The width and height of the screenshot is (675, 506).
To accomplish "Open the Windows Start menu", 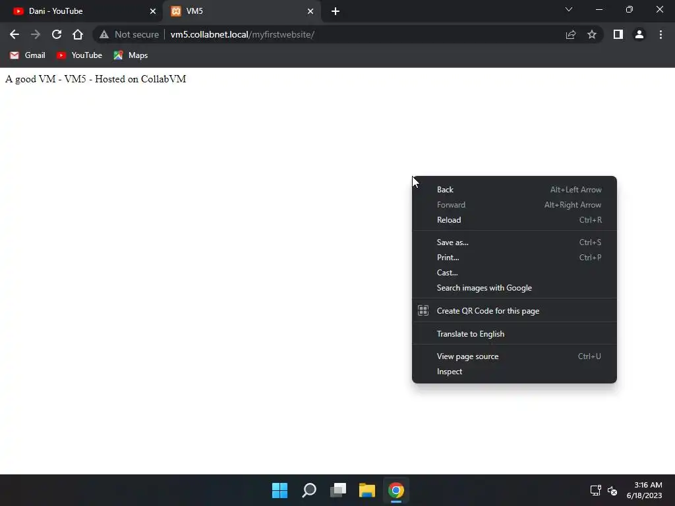I will (279, 490).
